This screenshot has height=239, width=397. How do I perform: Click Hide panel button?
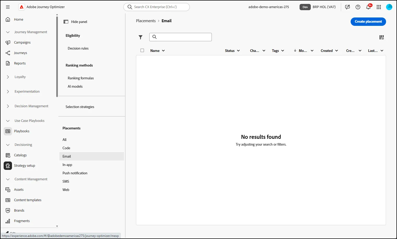click(x=76, y=22)
